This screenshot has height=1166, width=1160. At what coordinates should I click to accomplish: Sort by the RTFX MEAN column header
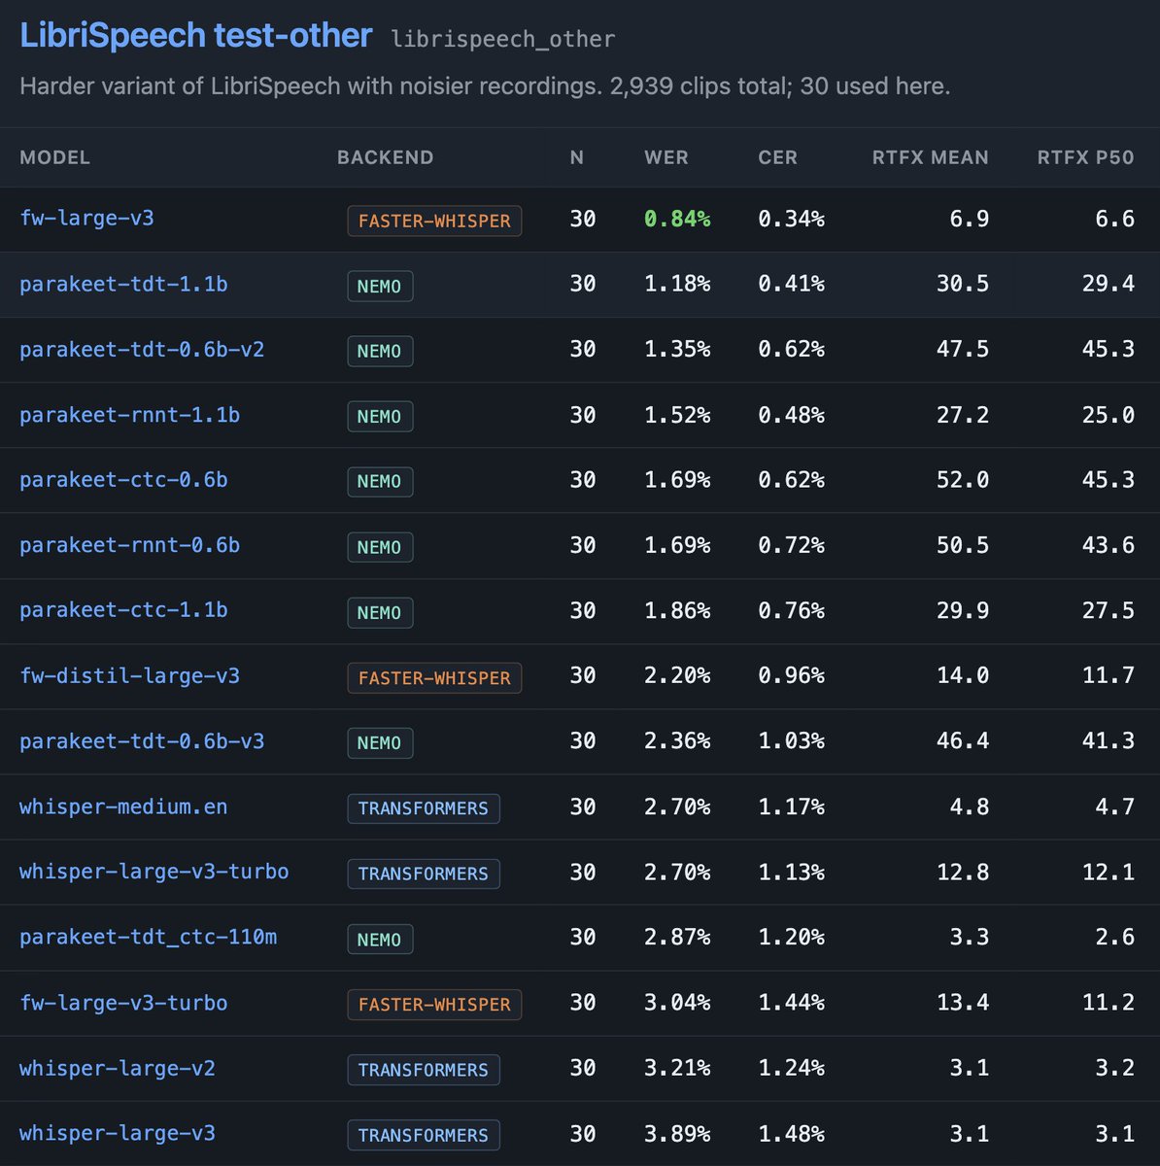coord(931,157)
